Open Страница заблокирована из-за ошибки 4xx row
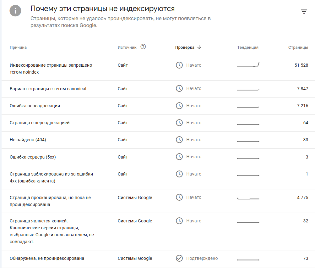The height and width of the screenshot is (268, 315). (158, 177)
